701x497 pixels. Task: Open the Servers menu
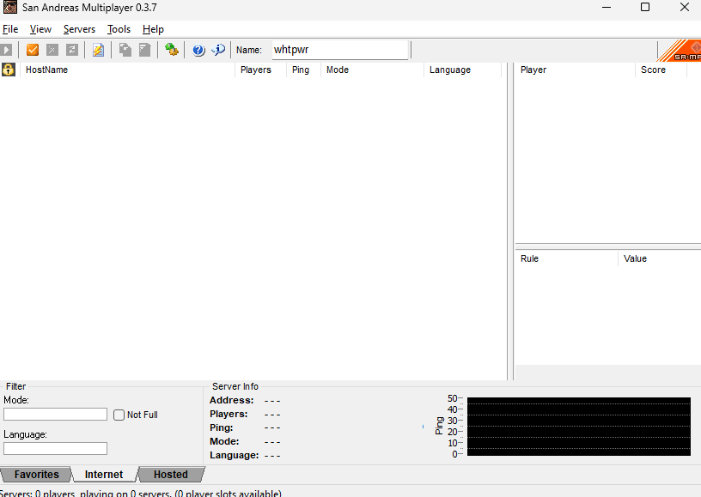[x=79, y=29]
